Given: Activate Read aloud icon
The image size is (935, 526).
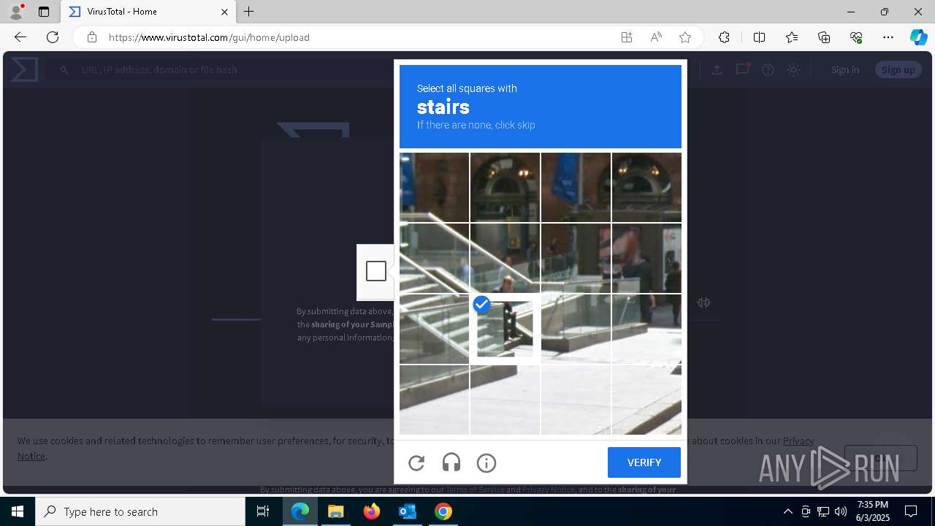Looking at the screenshot, I should click(656, 37).
